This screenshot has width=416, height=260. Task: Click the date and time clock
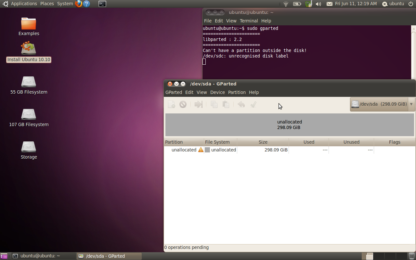[356, 4]
